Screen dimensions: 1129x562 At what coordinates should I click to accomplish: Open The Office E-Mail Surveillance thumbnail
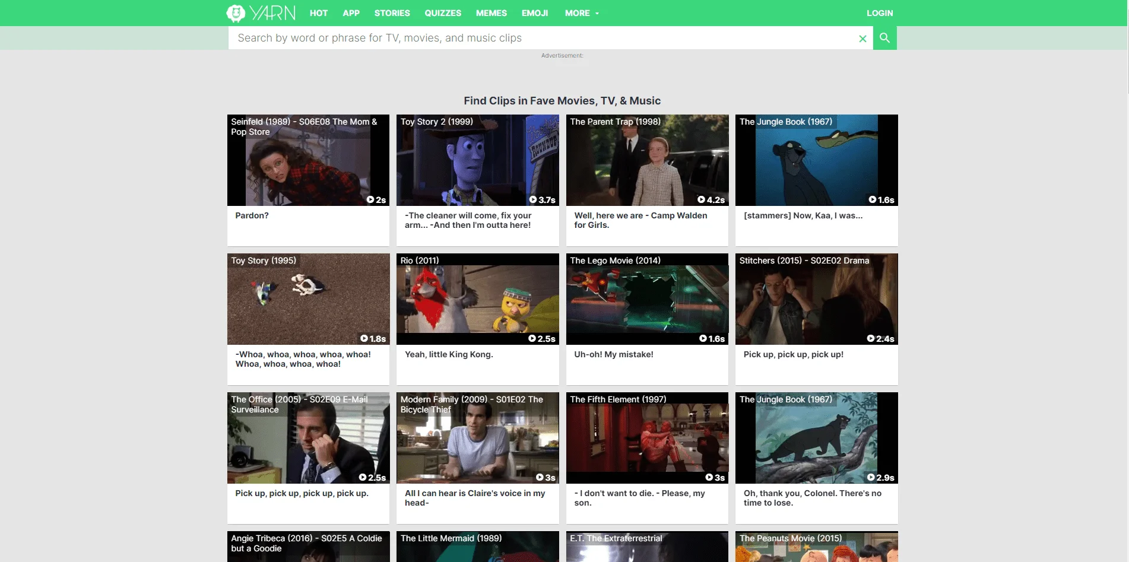coord(308,438)
